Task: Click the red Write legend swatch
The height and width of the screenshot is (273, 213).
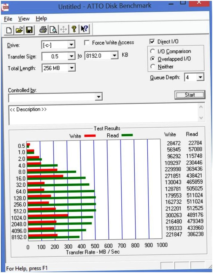Action: click(x=90, y=136)
